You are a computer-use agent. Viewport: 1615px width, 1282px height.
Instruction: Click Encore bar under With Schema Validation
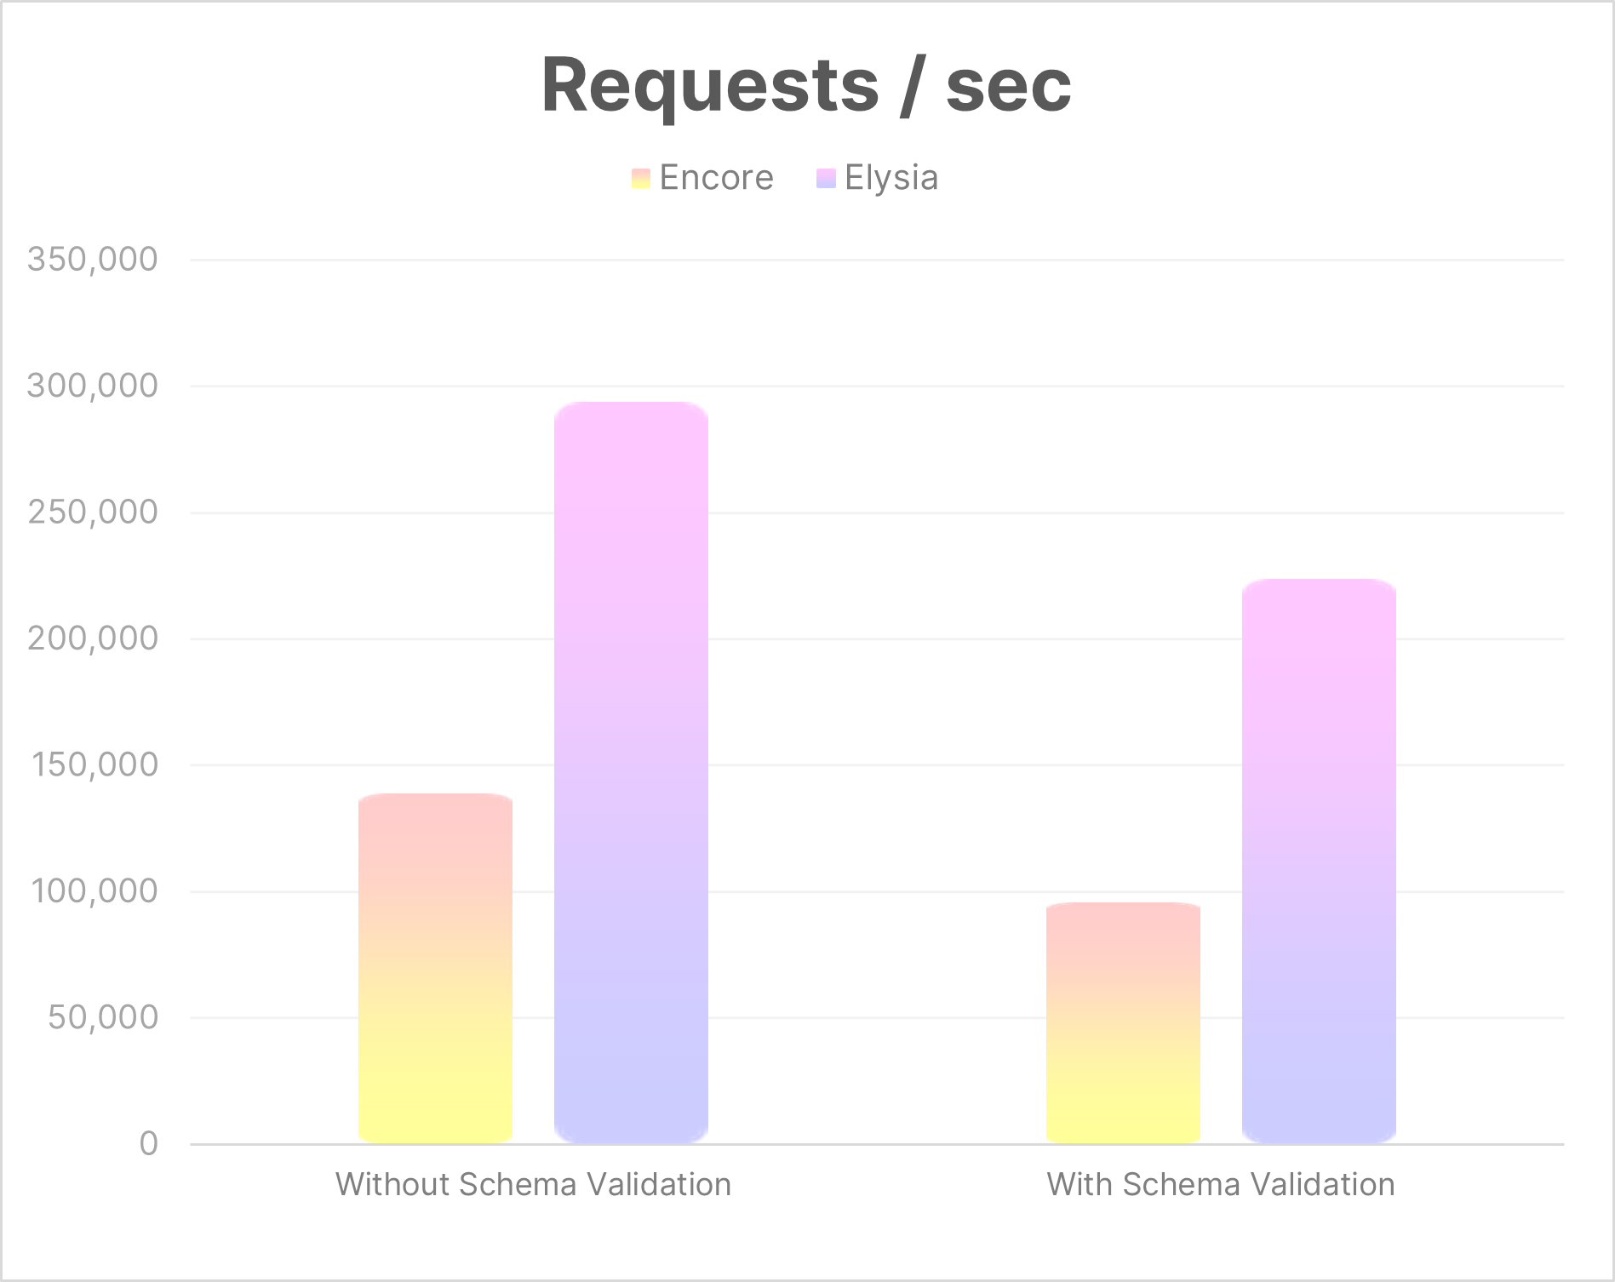click(1123, 1022)
